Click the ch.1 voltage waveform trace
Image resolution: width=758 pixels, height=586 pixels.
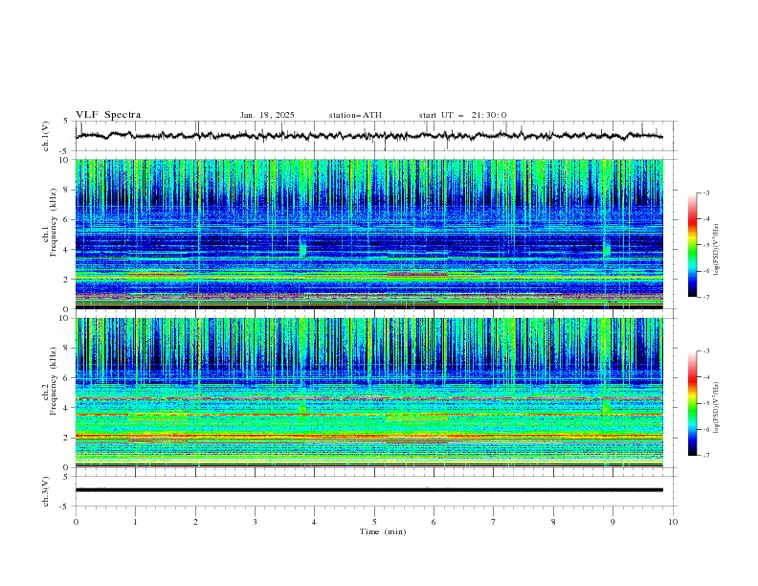coord(368,136)
